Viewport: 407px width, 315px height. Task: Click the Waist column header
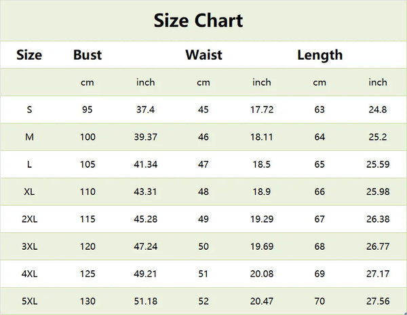click(x=203, y=55)
